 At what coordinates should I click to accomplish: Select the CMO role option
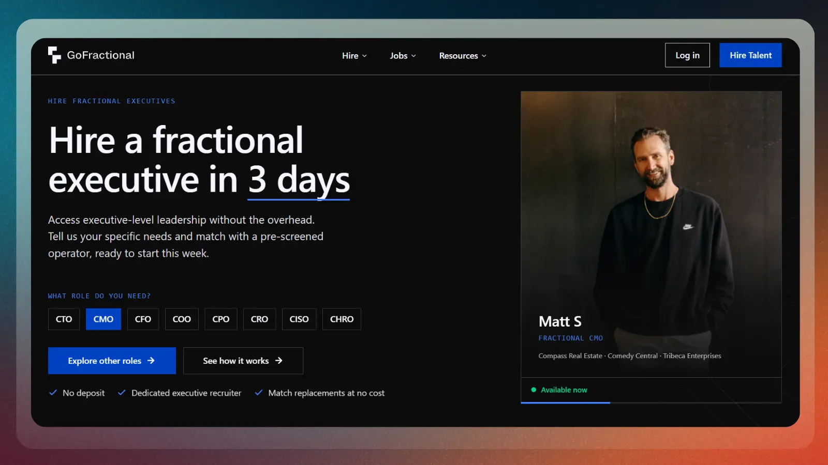103,319
